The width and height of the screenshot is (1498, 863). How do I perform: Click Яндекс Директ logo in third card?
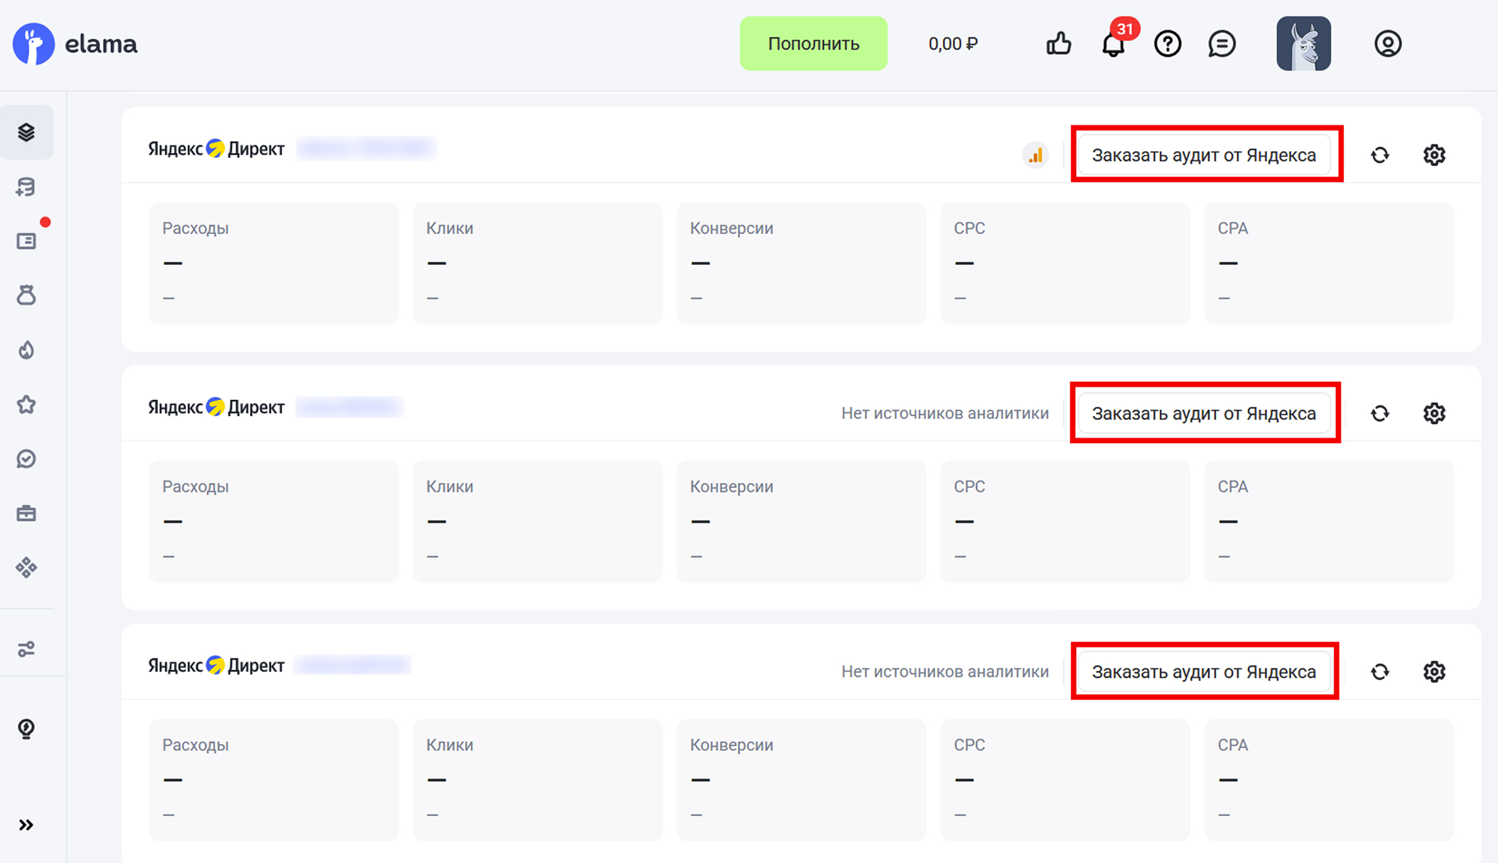216,665
